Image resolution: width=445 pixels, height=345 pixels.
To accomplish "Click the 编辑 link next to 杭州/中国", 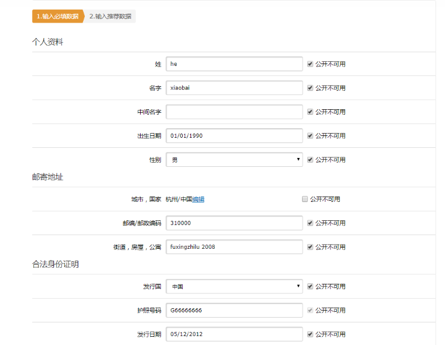I will (198, 200).
